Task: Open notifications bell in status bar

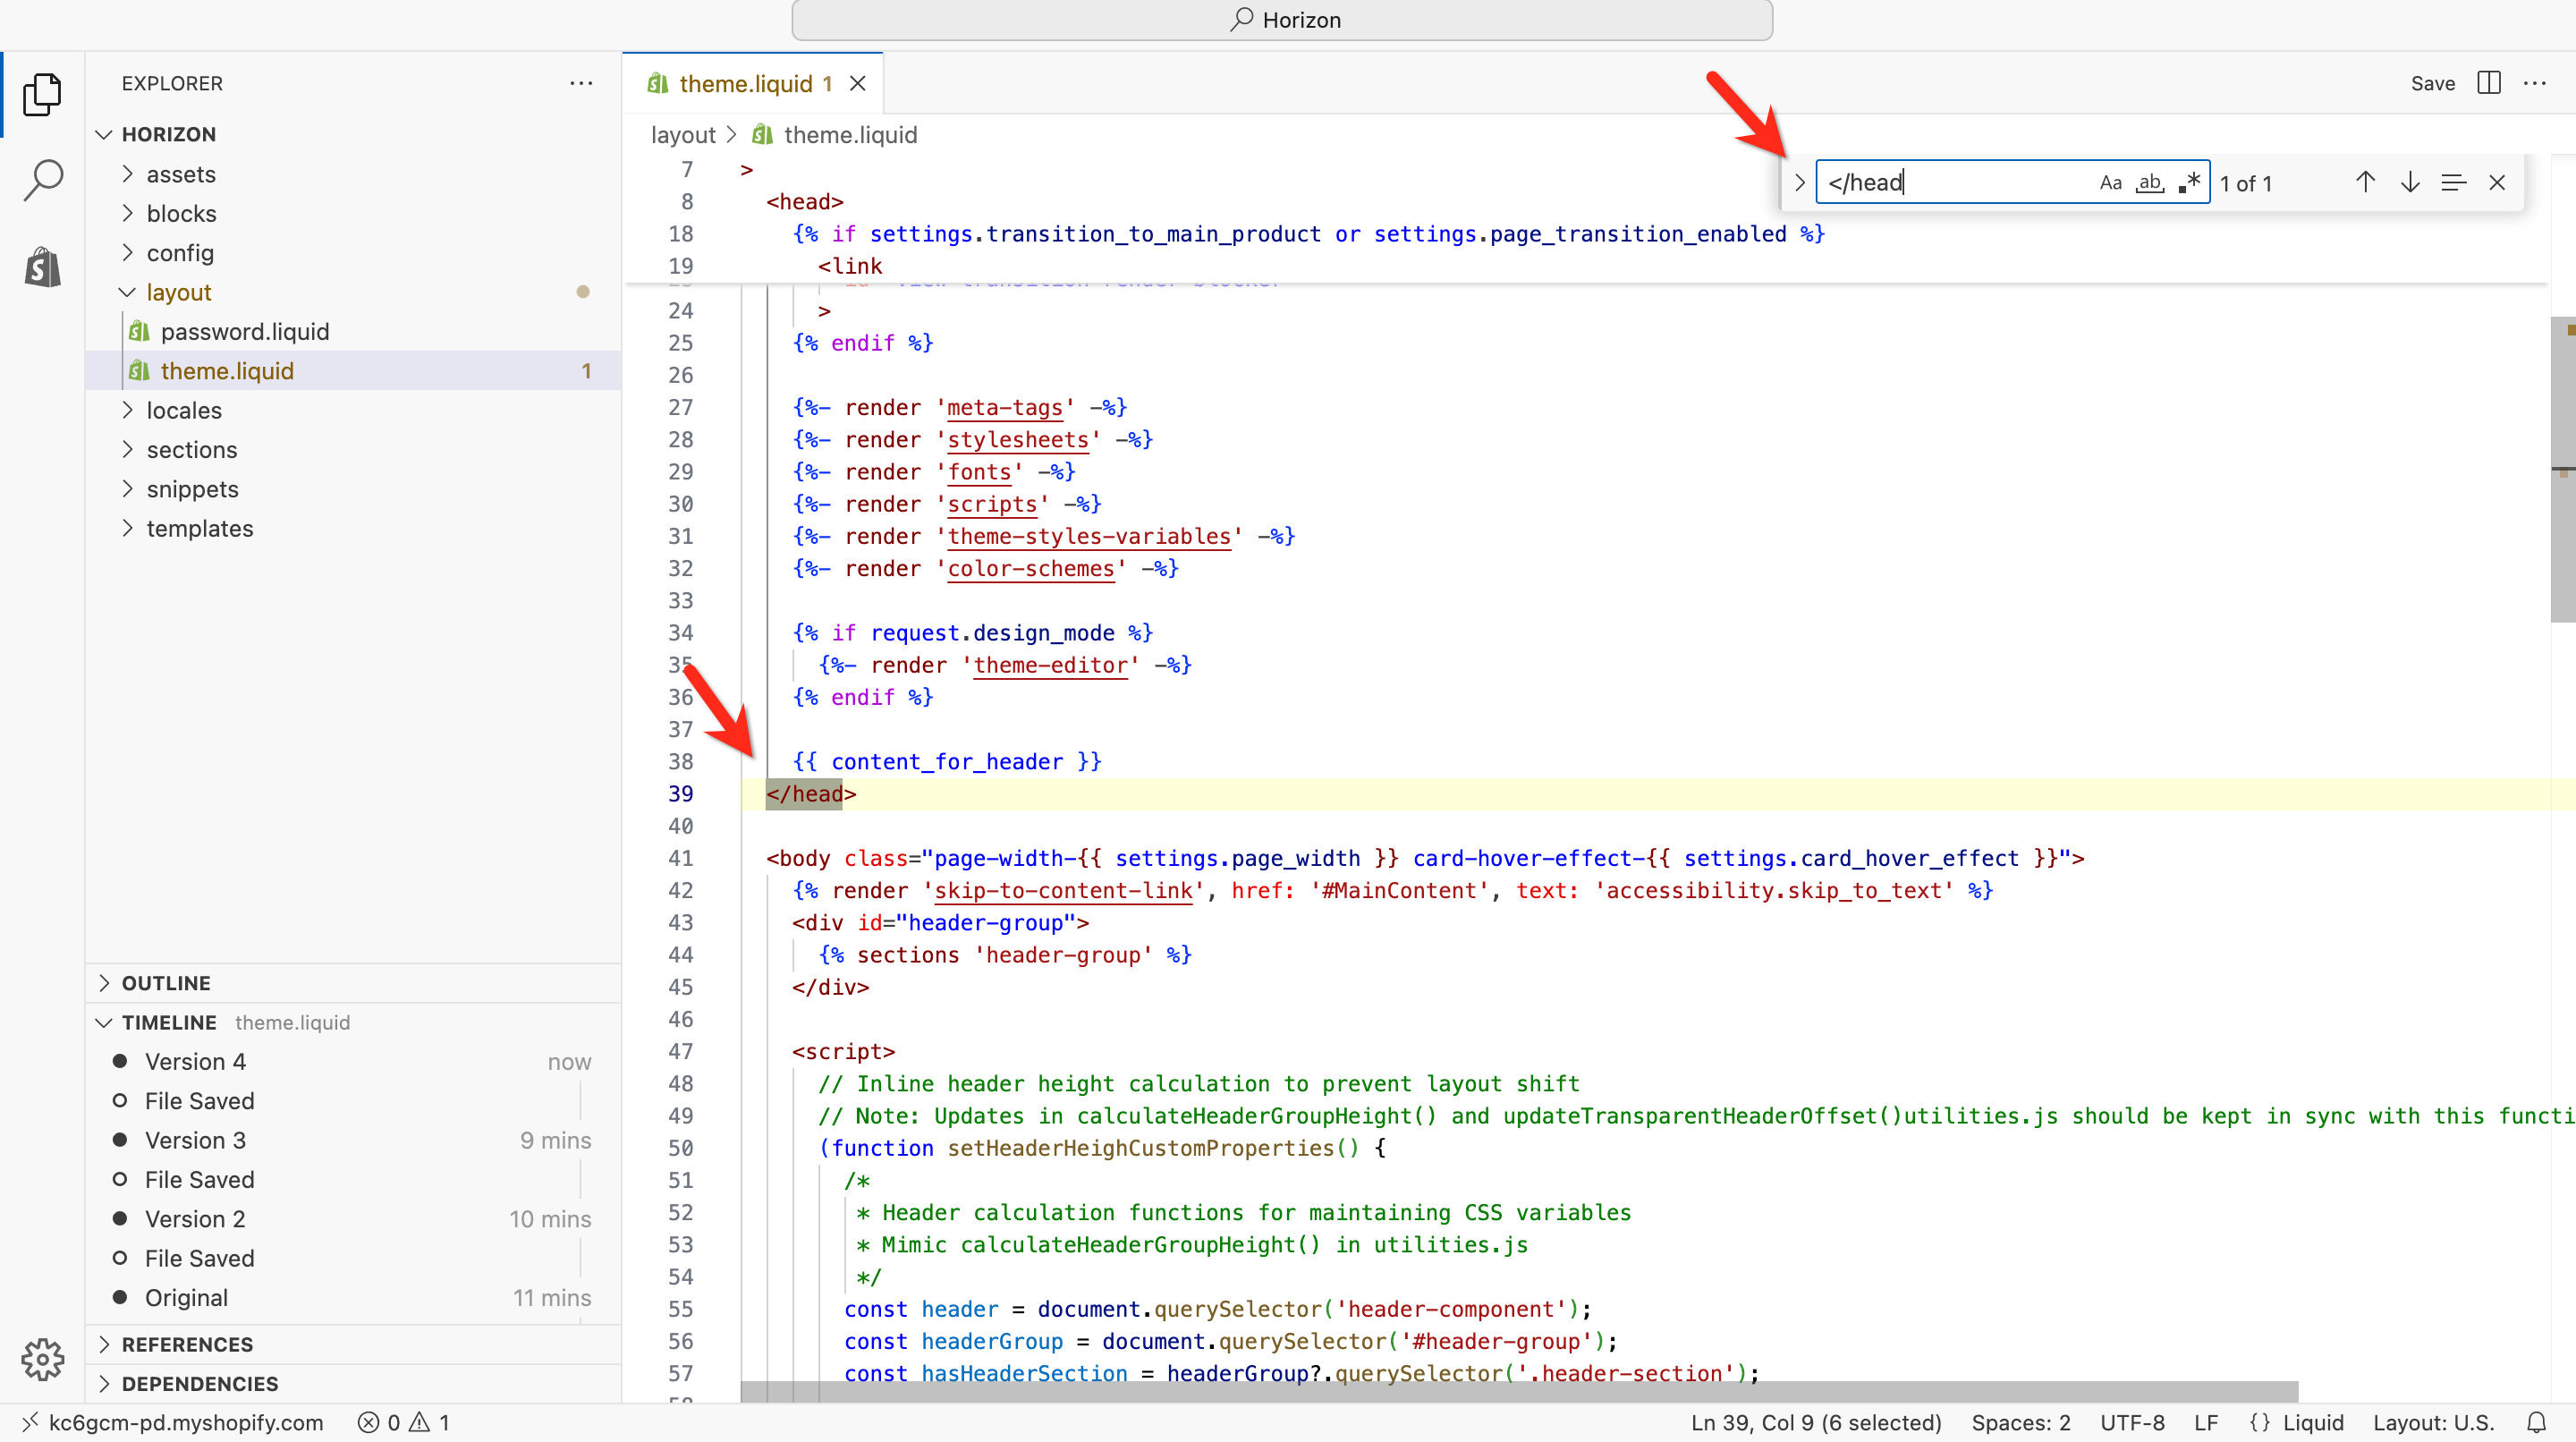Action: [2537, 1422]
